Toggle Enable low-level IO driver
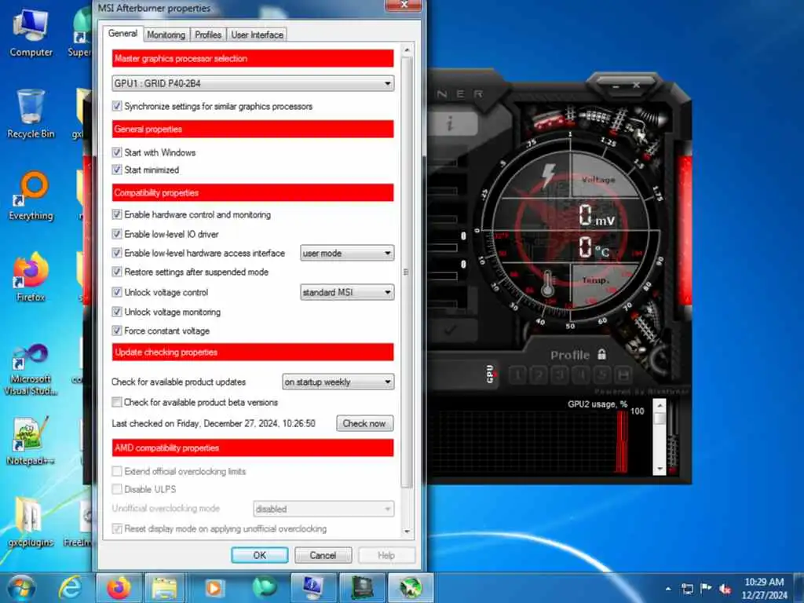 pyautogui.click(x=117, y=234)
